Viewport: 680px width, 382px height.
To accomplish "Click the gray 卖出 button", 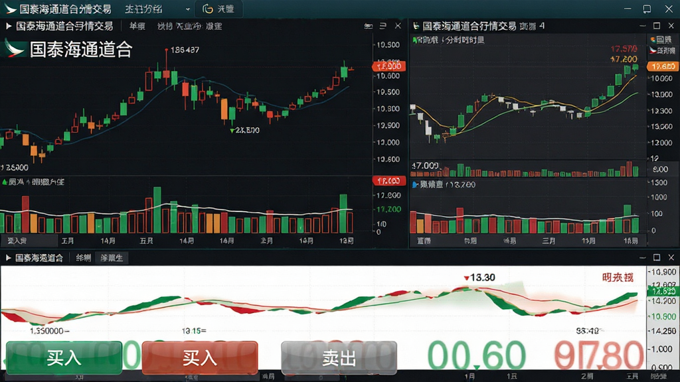I will click(339, 357).
